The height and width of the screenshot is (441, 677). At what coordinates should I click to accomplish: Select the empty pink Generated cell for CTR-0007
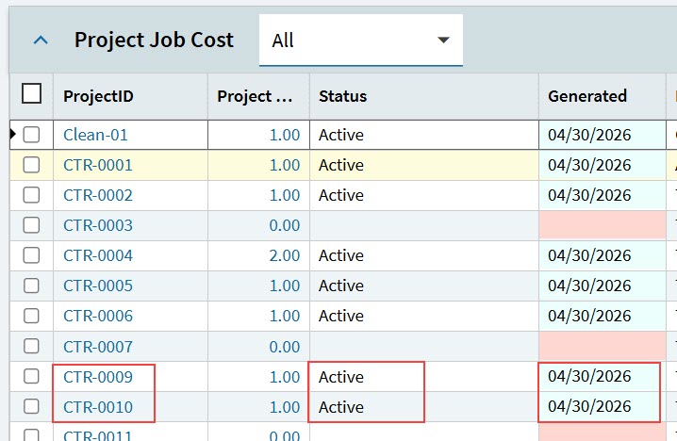[x=603, y=346]
